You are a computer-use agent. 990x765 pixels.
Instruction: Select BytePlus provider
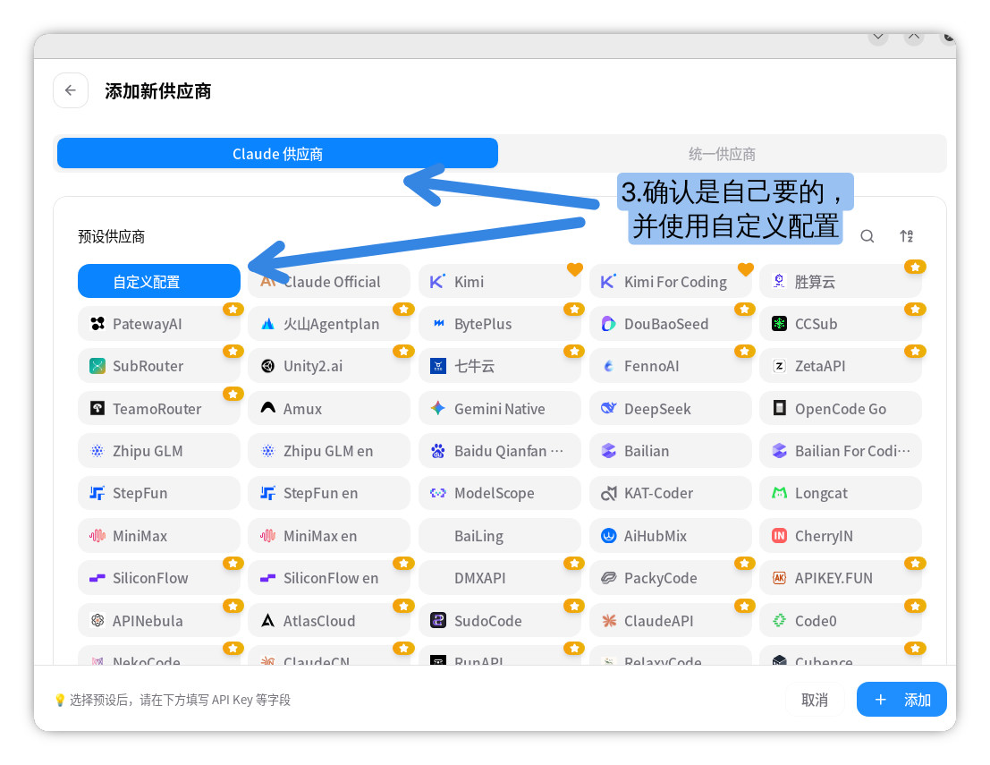pyautogui.click(x=499, y=323)
